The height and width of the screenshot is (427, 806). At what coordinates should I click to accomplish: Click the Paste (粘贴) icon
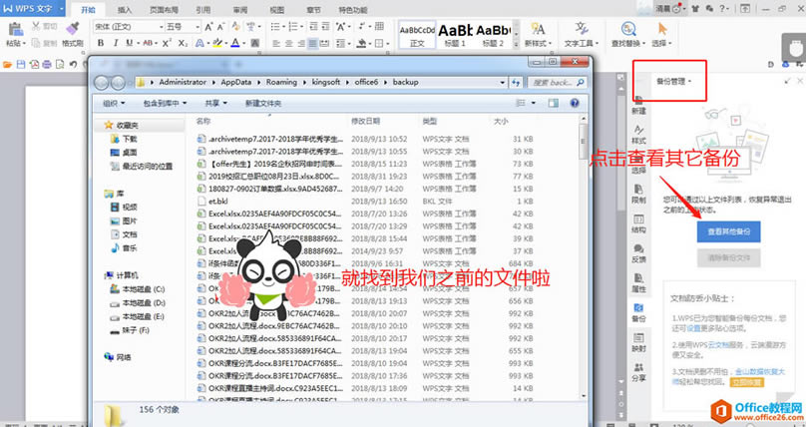tap(16, 30)
